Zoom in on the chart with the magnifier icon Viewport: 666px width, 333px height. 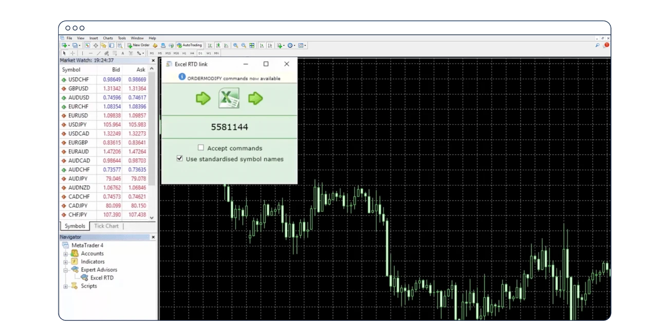click(236, 45)
